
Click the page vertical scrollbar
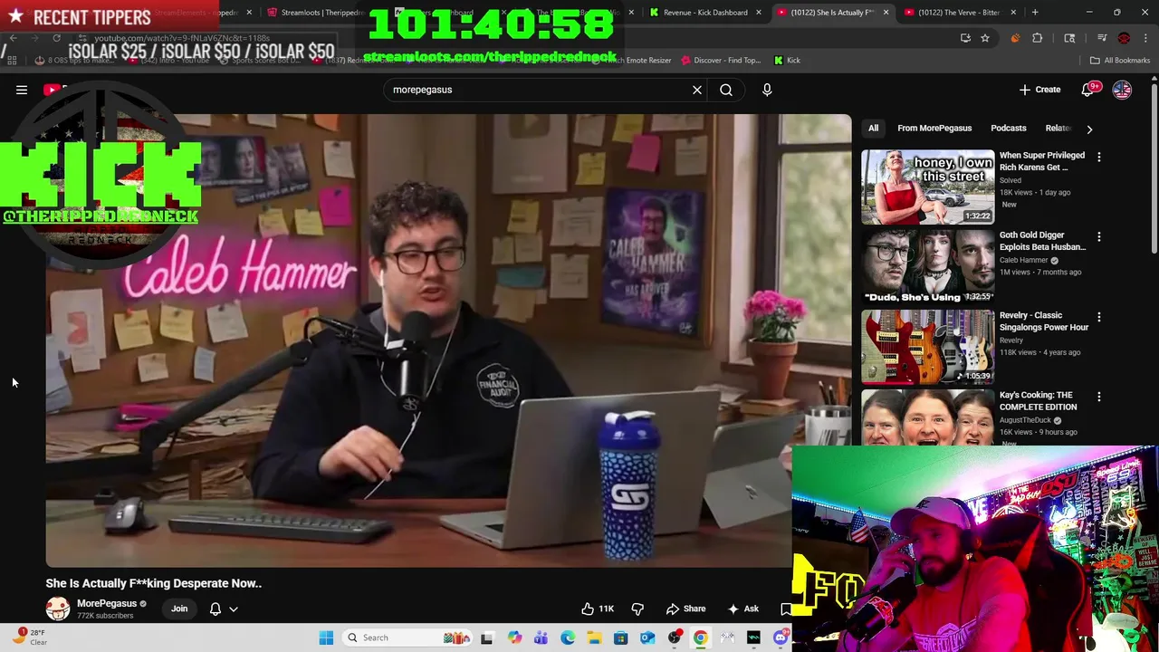1154,168
